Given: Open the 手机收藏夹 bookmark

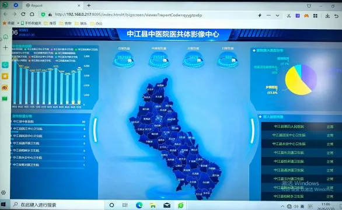Looking at the screenshot, I should [31, 23].
